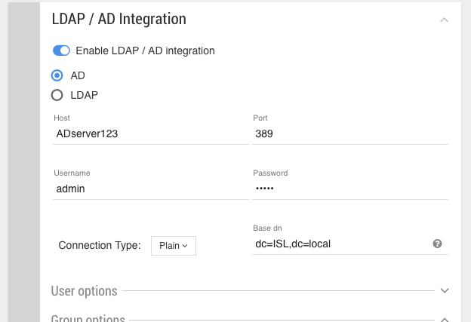This screenshot has width=471, height=322.
Task: Click the LDAP option label text
Action: pyautogui.click(x=85, y=95)
